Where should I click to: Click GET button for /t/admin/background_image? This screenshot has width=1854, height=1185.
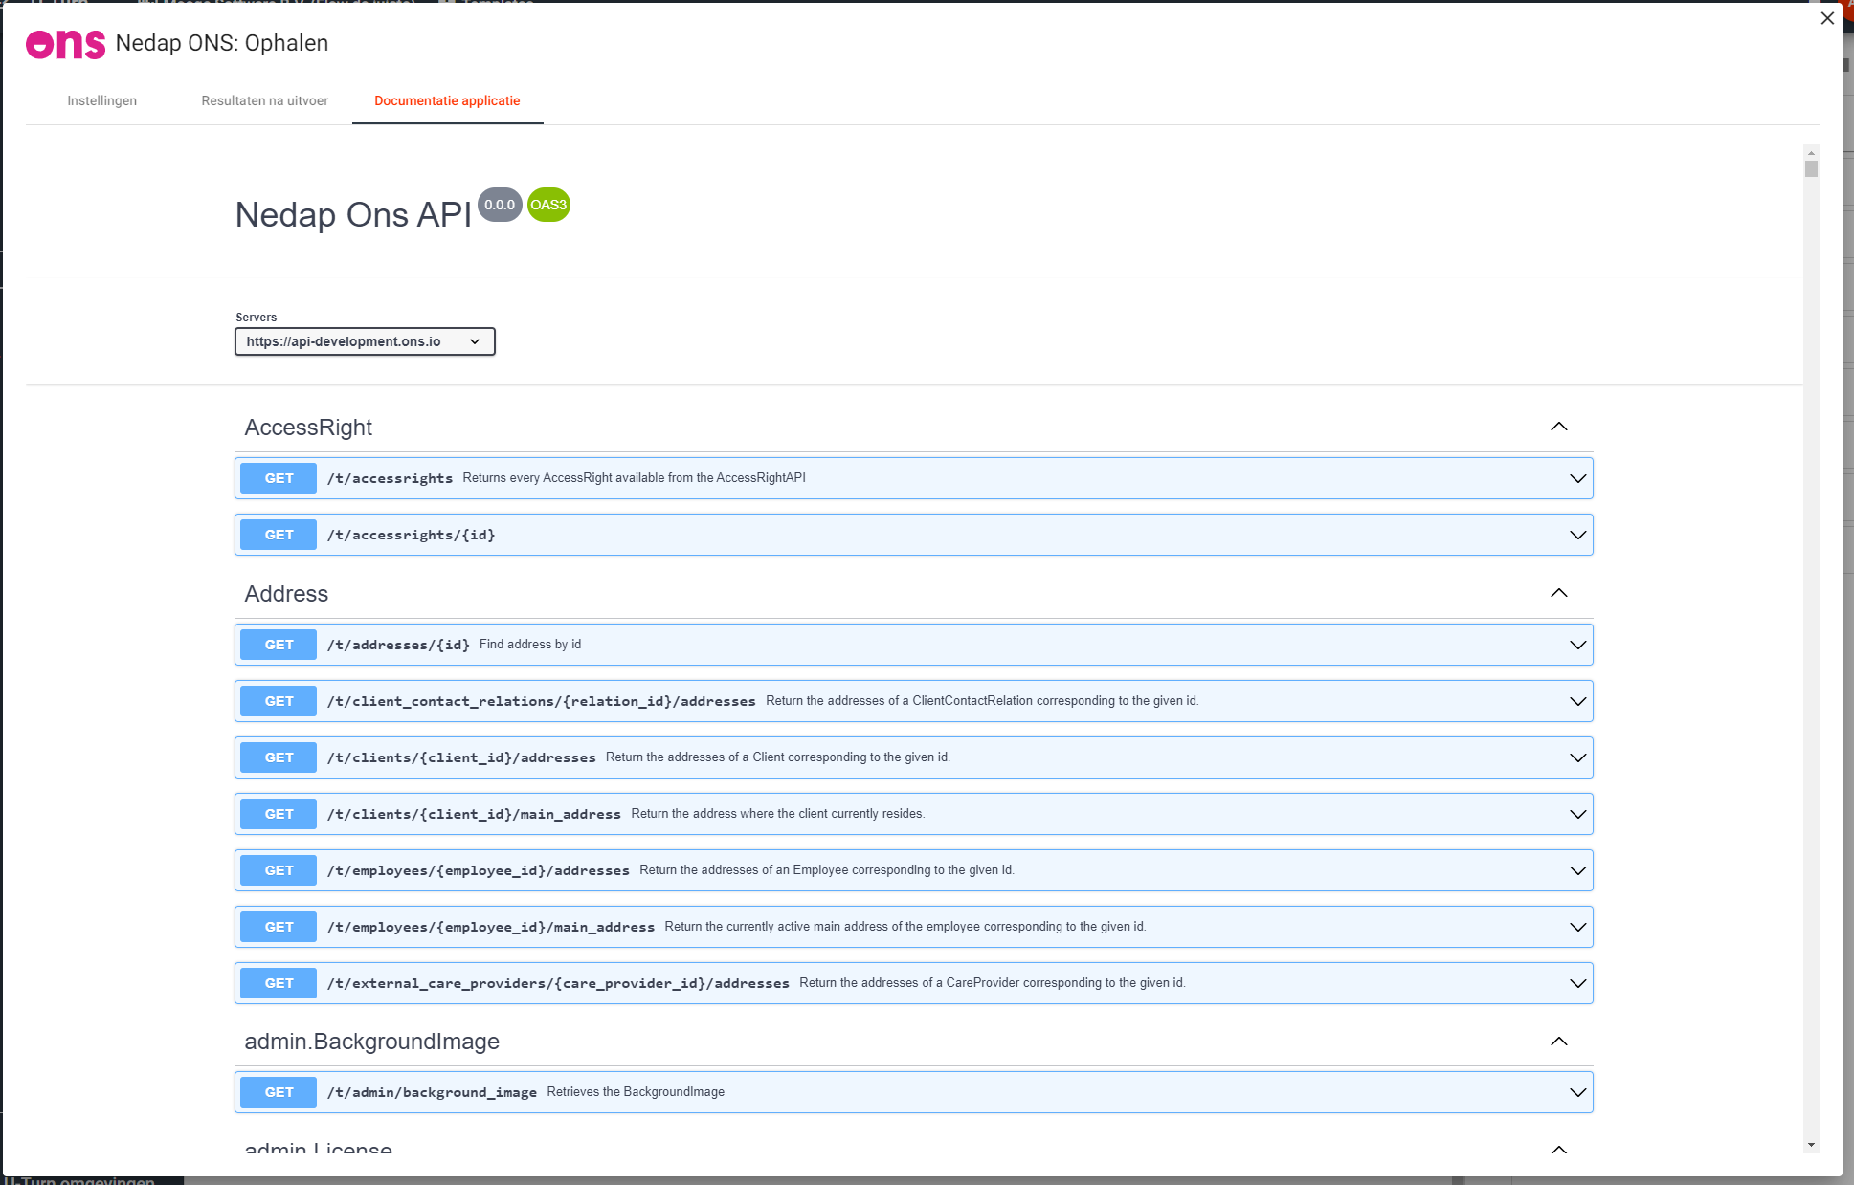279,1092
